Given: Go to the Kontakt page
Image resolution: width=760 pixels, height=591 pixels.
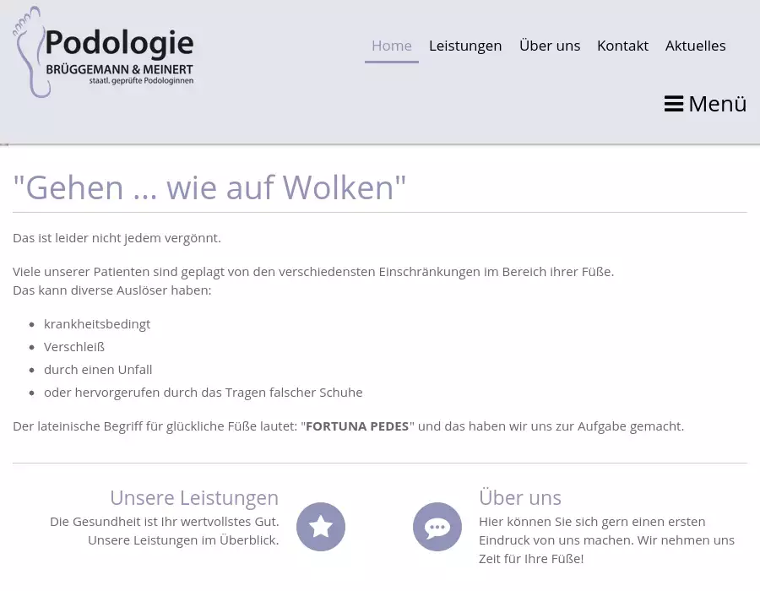Looking at the screenshot, I should [x=622, y=46].
